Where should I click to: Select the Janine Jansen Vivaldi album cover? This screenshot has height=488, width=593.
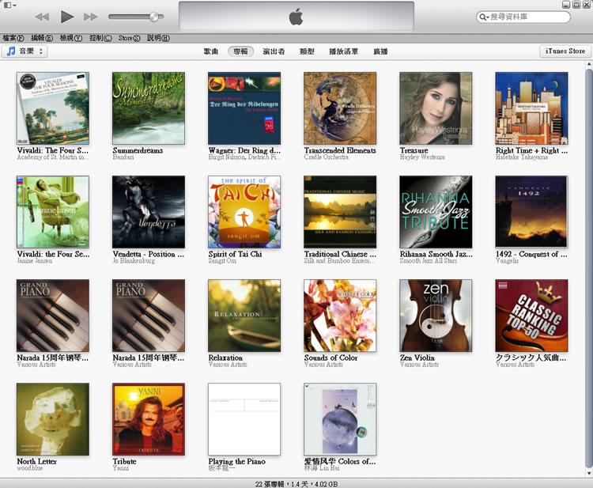(x=53, y=212)
